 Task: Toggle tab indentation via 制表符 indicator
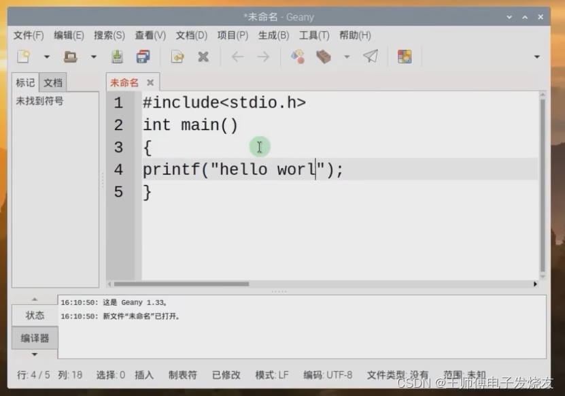pos(182,374)
